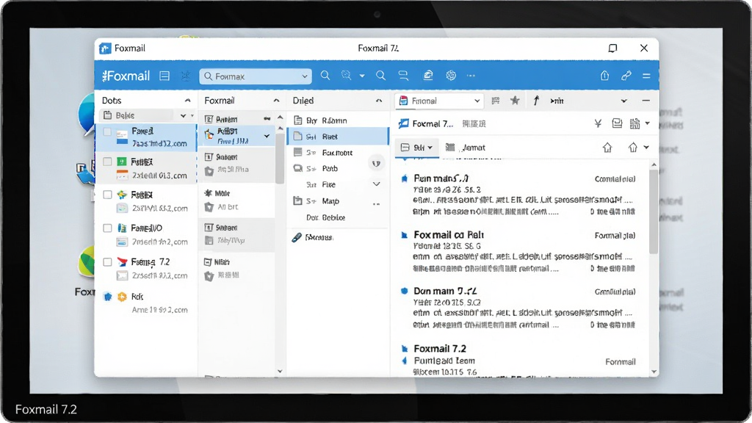Click the link chain icon in blue toolbar
The height and width of the screenshot is (423, 752).
click(626, 76)
